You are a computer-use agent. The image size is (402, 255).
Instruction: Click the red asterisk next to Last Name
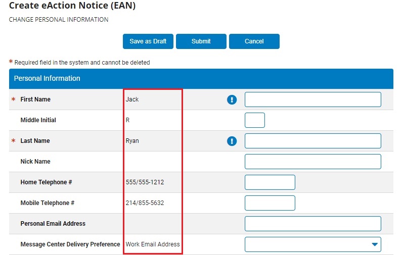pyautogui.click(x=13, y=141)
